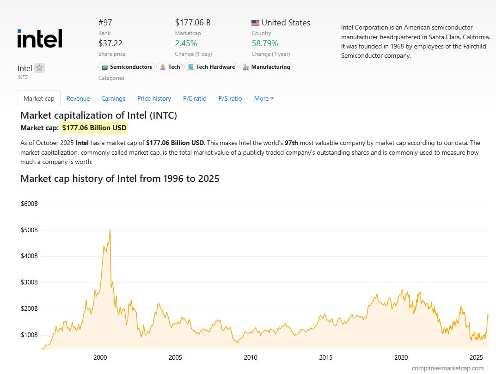Open the P/E ratio tab
The height and width of the screenshot is (374, 496).
pos(195,98)
